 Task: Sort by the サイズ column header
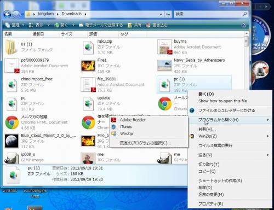[x=73, y=34]
